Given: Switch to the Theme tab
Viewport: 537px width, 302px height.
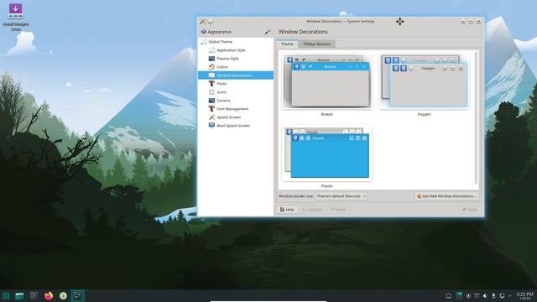Looking at the screenshot, I should point(287,44).
